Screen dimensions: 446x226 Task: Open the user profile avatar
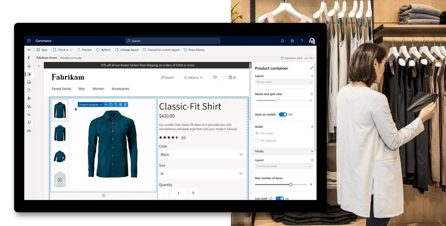click(312, 41)
